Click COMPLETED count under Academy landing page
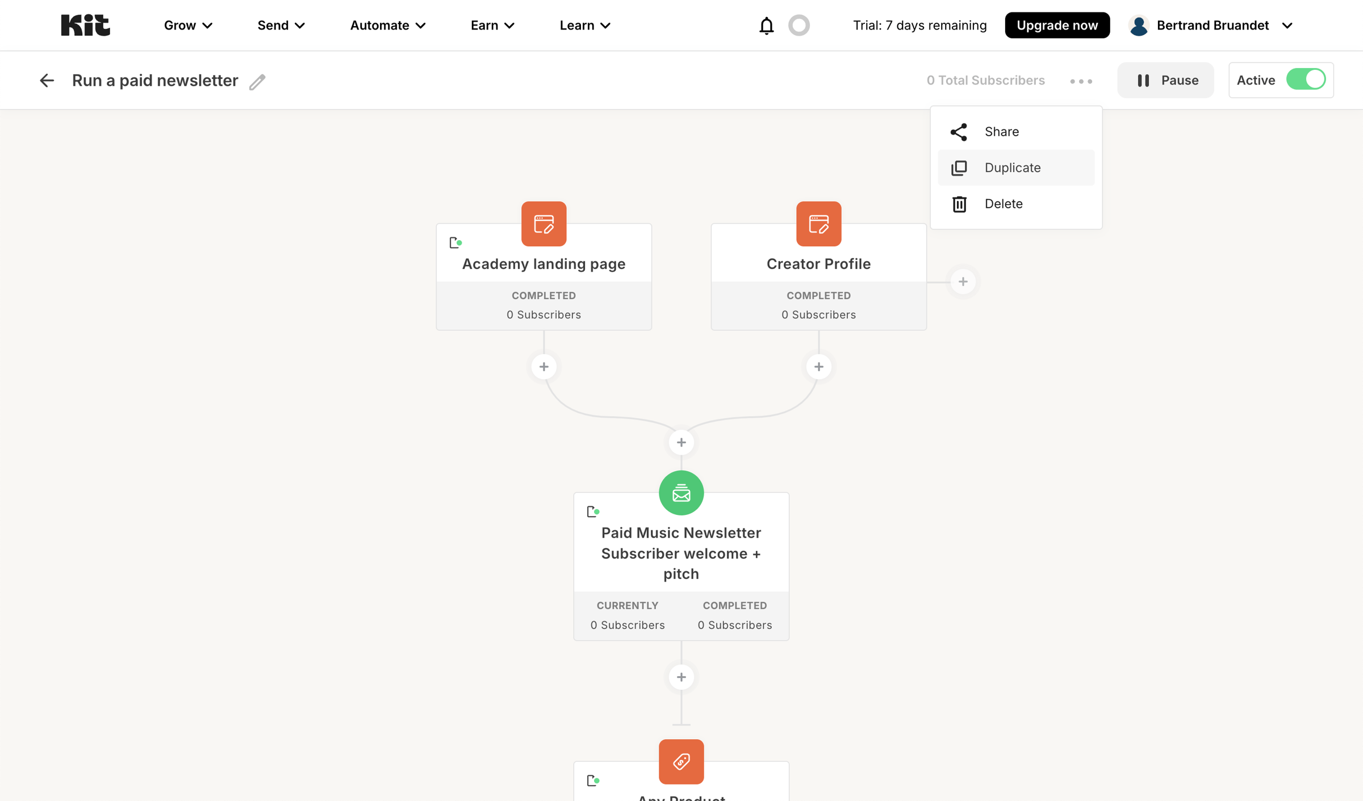Viewport: 1363px width, 801px height. click(x=543, y=305)
